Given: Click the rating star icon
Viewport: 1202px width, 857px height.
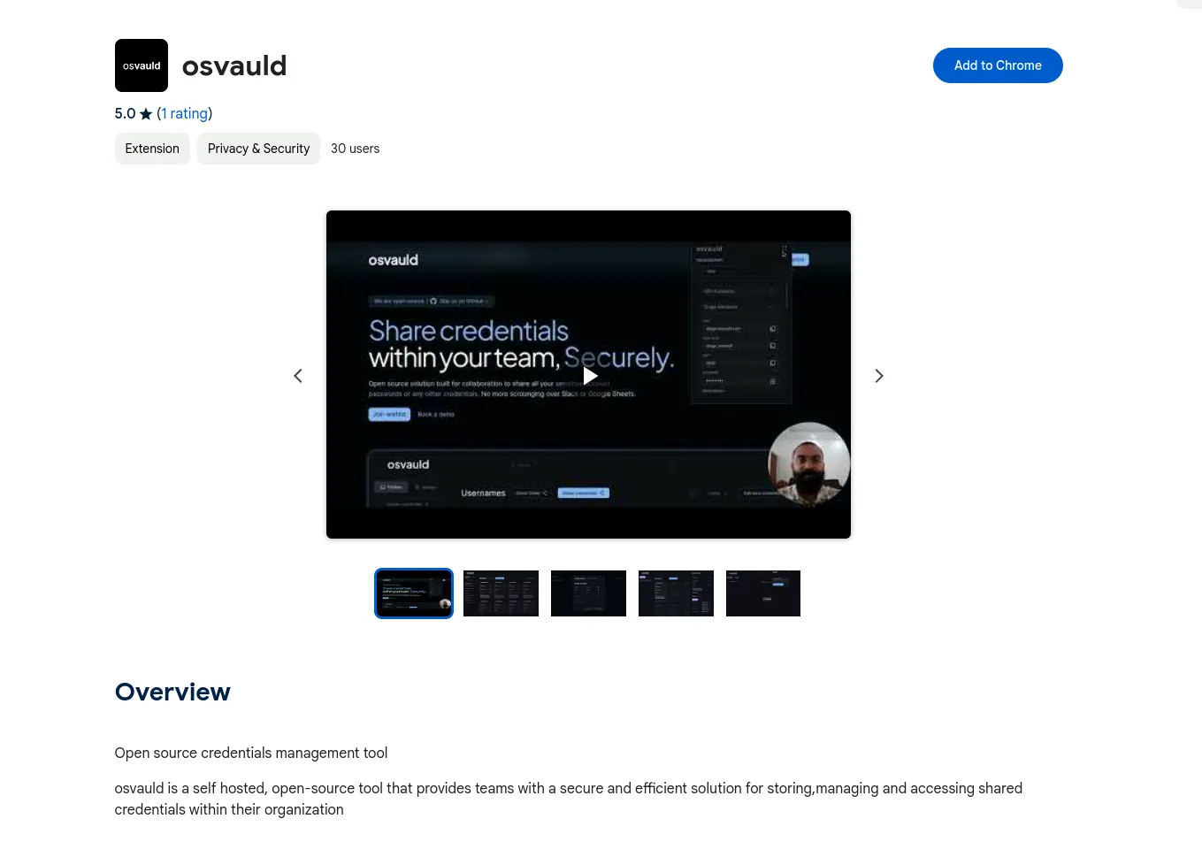Looking at the screenshot, I should coord(146,114).
